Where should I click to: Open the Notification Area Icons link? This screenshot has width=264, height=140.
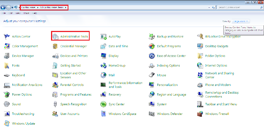(x=27, y=85)
